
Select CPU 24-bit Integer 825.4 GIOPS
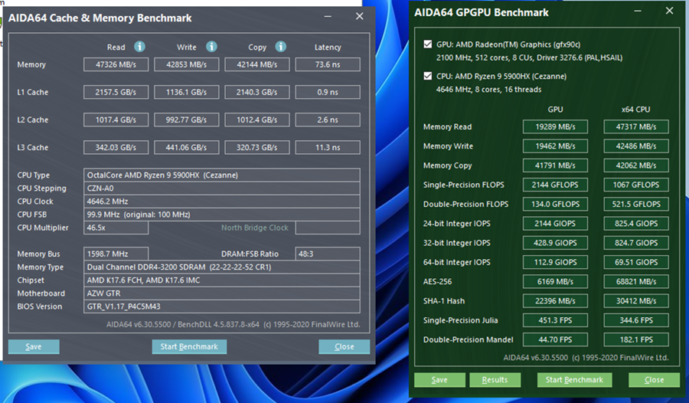(x=636, y=224)
